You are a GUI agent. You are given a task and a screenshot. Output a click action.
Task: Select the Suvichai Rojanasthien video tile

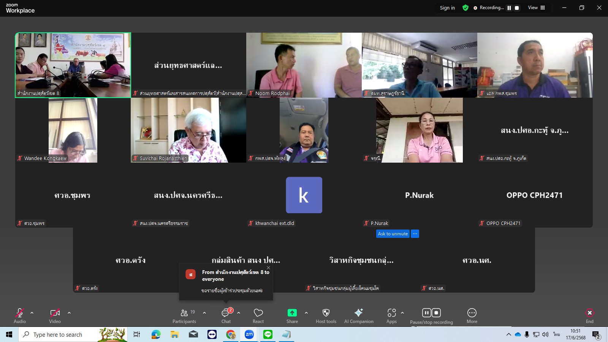tap(188, 130)
